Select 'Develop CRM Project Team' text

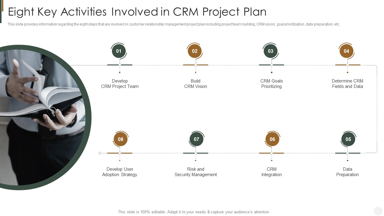click(120, 84)
